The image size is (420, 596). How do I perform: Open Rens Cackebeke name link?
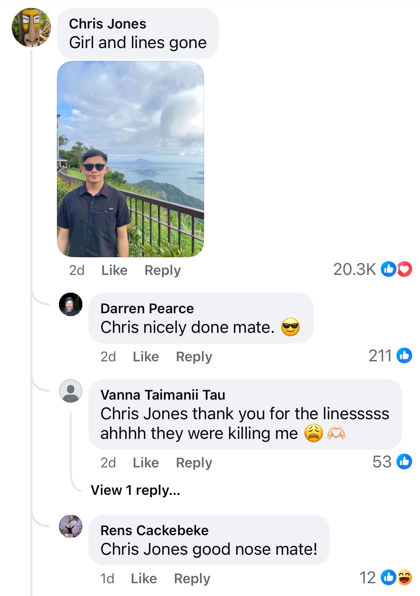point(154,531)
